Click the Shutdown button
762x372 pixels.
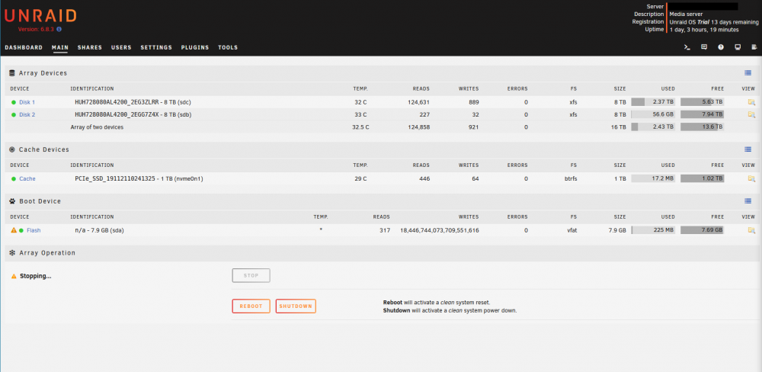pyautogui.click(x=296, y=306)
